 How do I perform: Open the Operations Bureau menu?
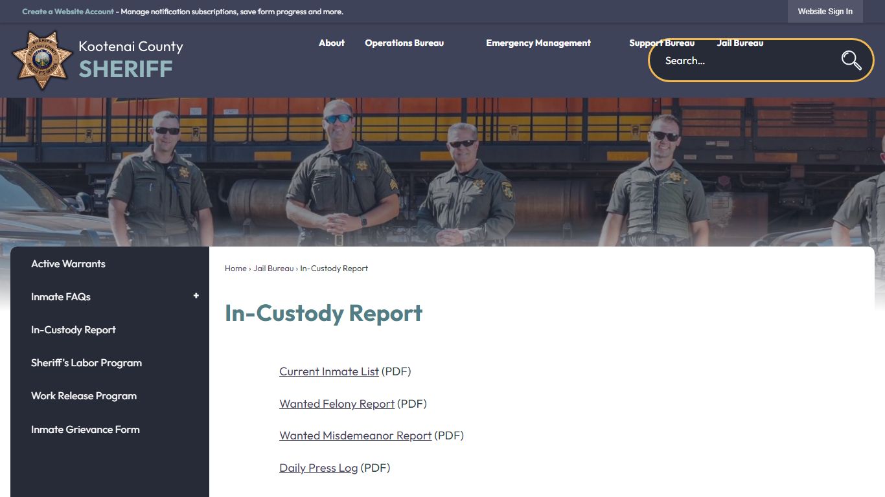(x=404, y=43)
